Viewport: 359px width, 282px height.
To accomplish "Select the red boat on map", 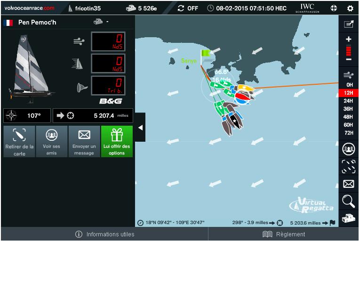I will point(243,96).
